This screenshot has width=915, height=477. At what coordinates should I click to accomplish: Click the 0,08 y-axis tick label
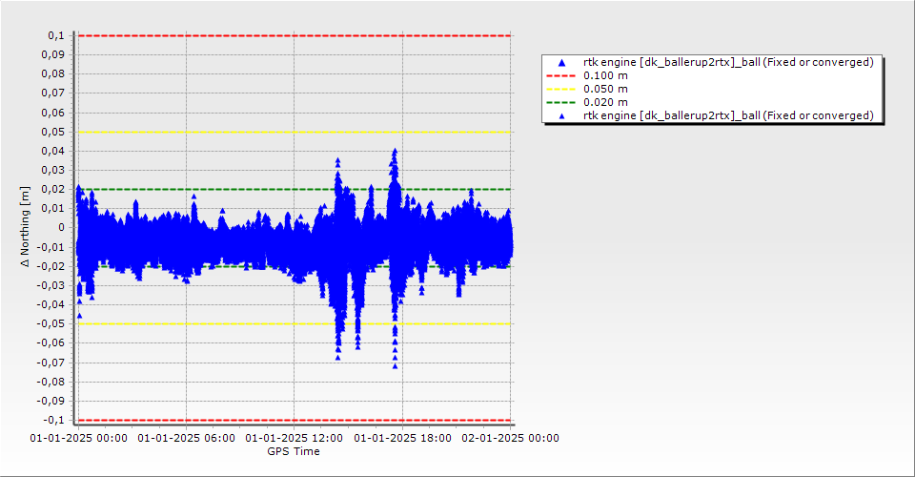point(53,74)
